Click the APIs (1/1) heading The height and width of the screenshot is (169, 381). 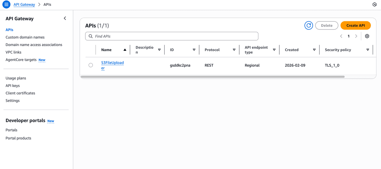coord(97,25)
